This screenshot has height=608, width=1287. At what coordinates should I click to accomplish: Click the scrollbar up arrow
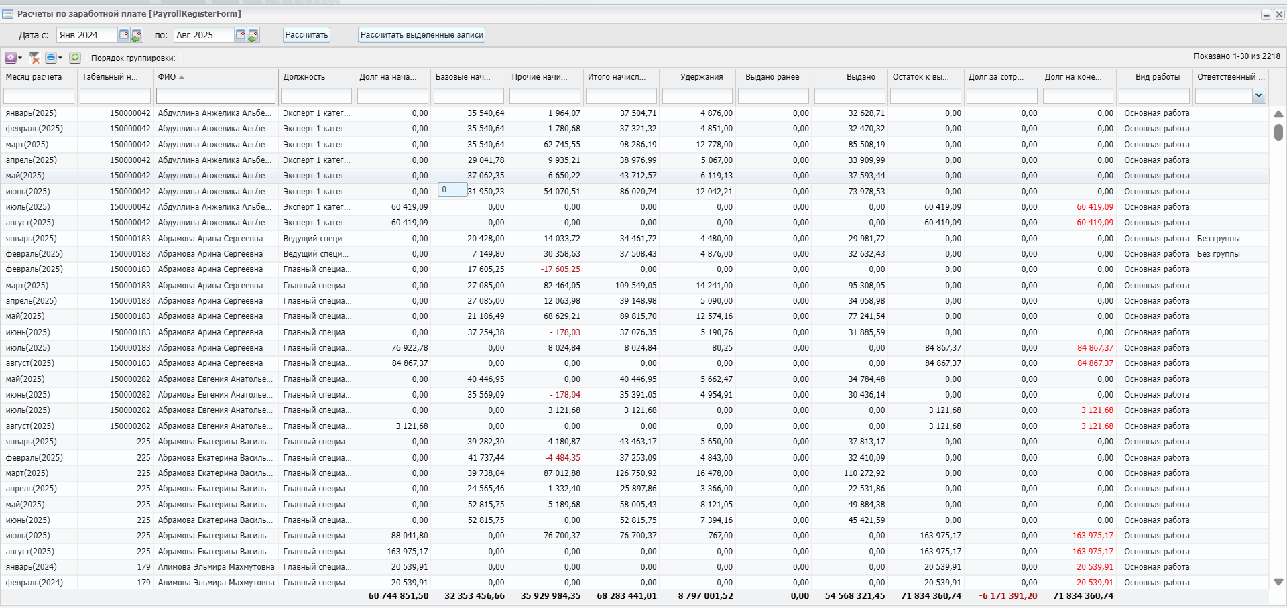[x=1278, y=114]
